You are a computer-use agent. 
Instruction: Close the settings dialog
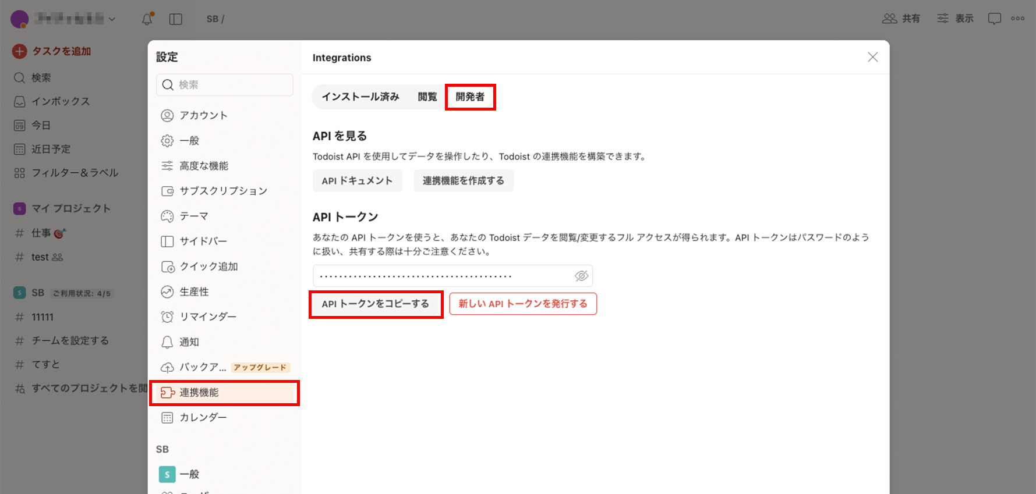coord(872,57)
